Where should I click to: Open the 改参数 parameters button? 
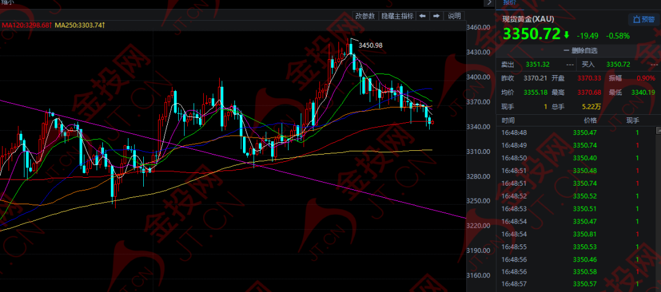point(365,16)
